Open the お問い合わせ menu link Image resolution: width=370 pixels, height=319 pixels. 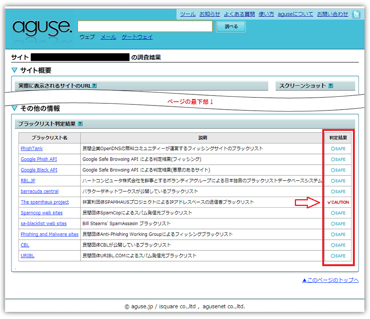[x=332, y=14]
